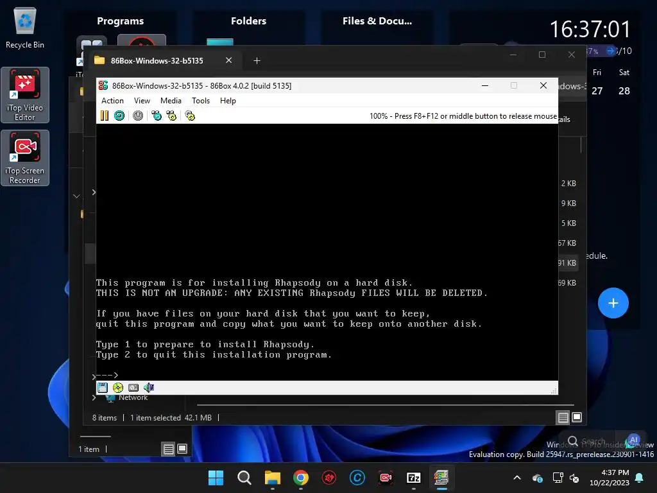Click the teal hard reset icon
Viewport: 657px width, 493px height.
(119, 116)
